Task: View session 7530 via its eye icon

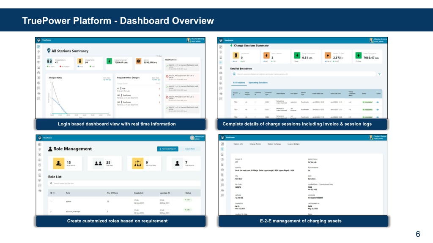Action: [378, 102]
